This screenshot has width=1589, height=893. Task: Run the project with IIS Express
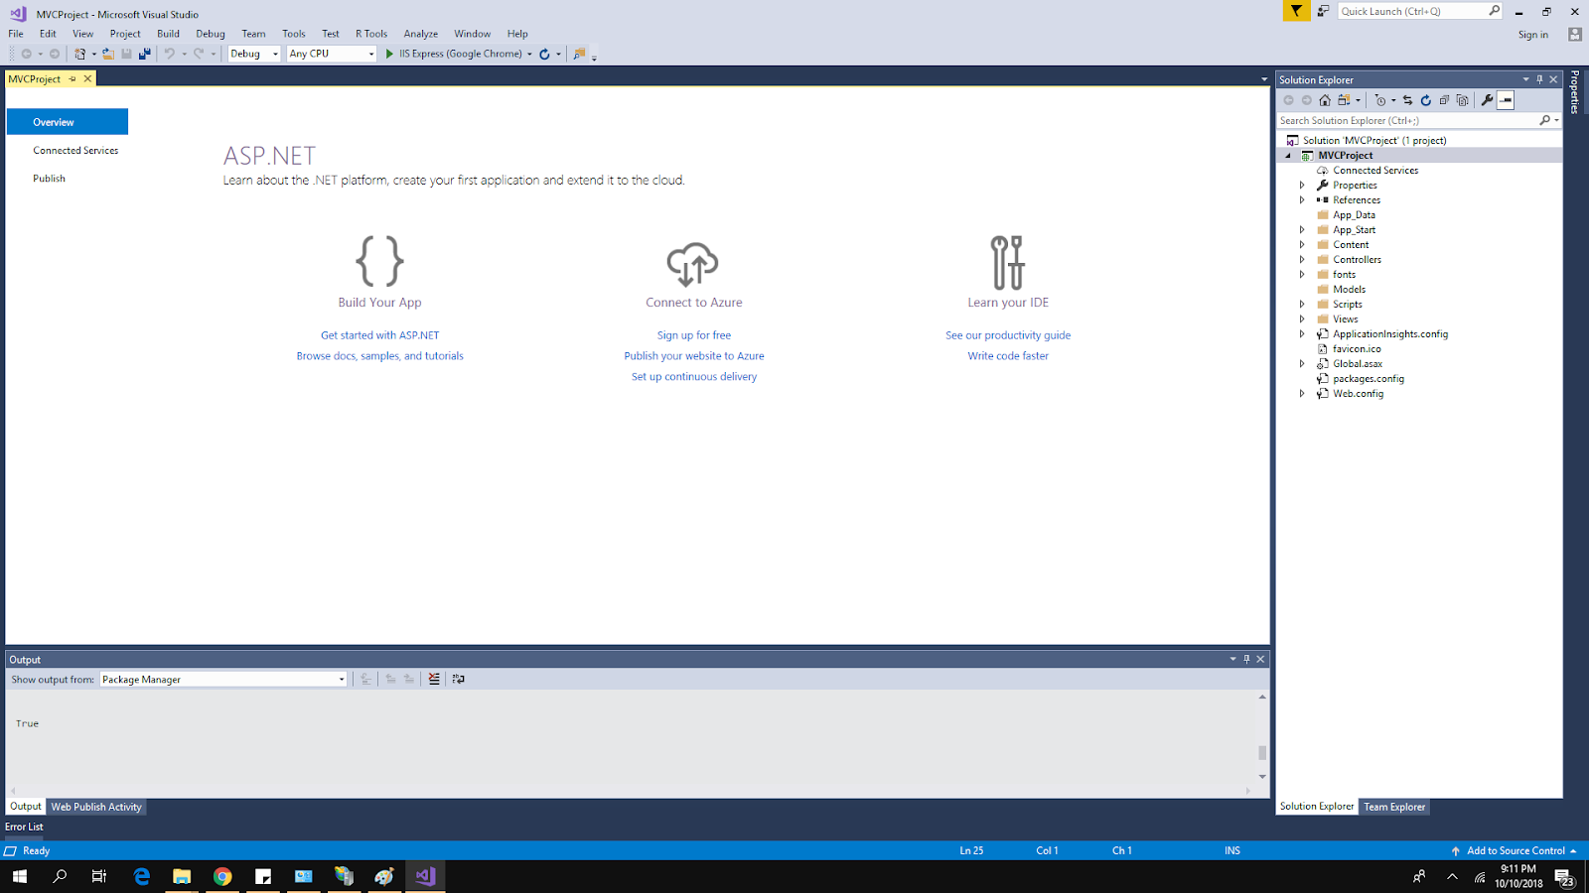click(x=388, y=54)
